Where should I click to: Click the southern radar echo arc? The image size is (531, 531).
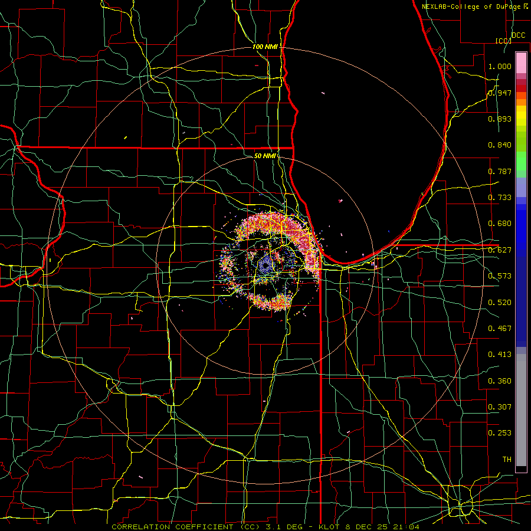(x=271, y=301)
